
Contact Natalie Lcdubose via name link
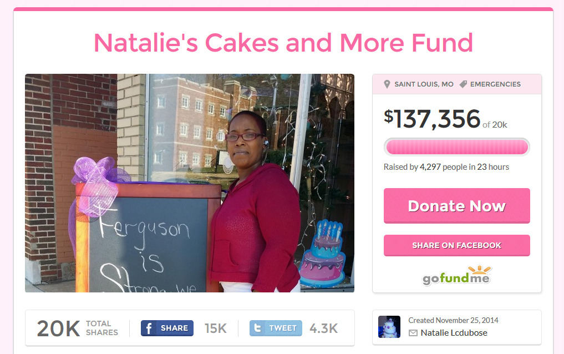click(454, 333)
